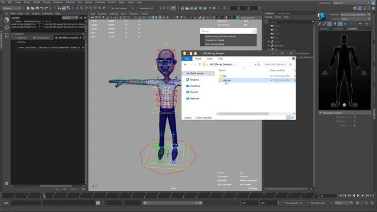Image resolution: width=377 pixels, height=212 pixels.
Task: Click the hip effector ball on HumanIK figure
Action: (x=344, y=105)
